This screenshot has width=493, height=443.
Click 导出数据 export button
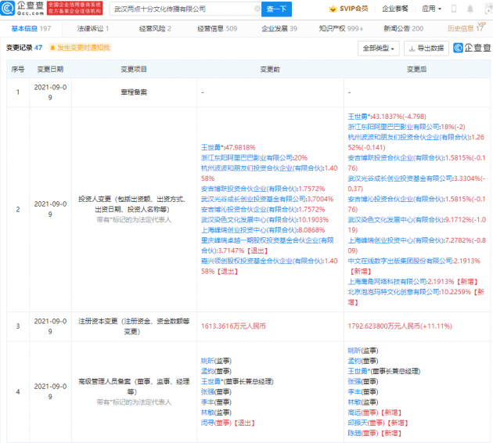coord(426,49)
